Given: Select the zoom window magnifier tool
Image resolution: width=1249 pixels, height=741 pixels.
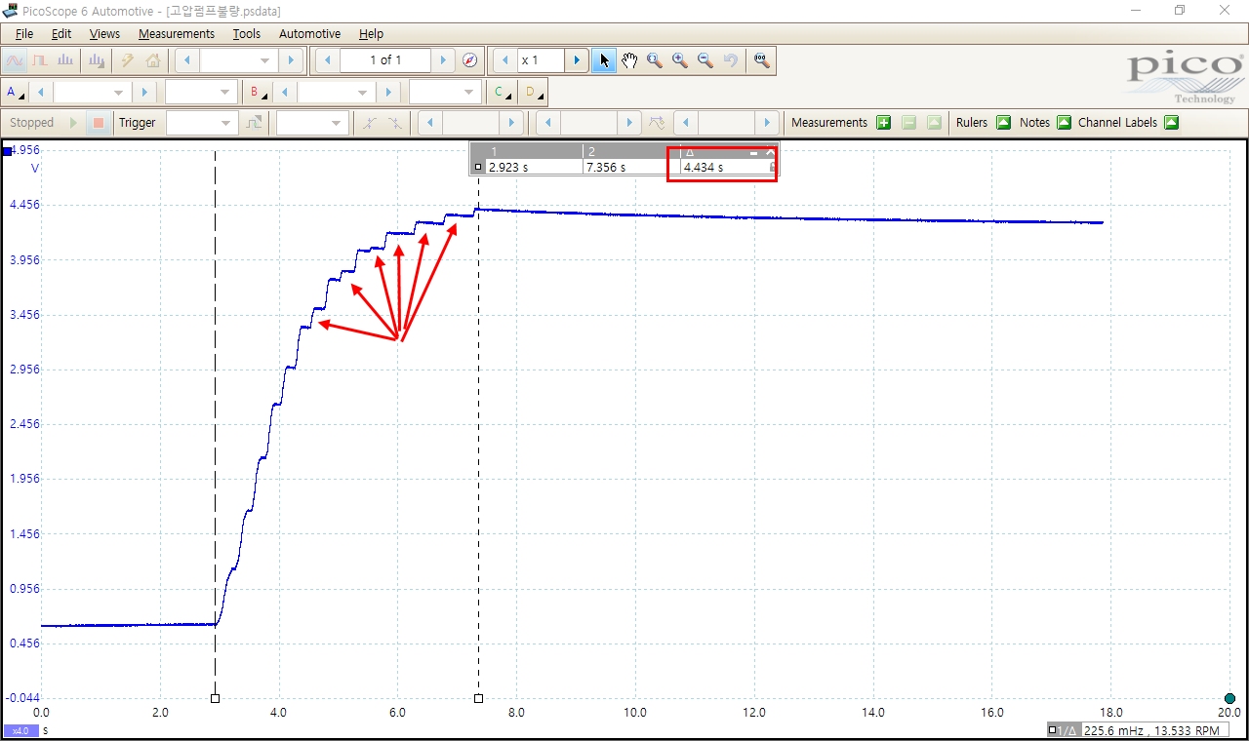Looking at the screenshot, I should tap(655, 60).
